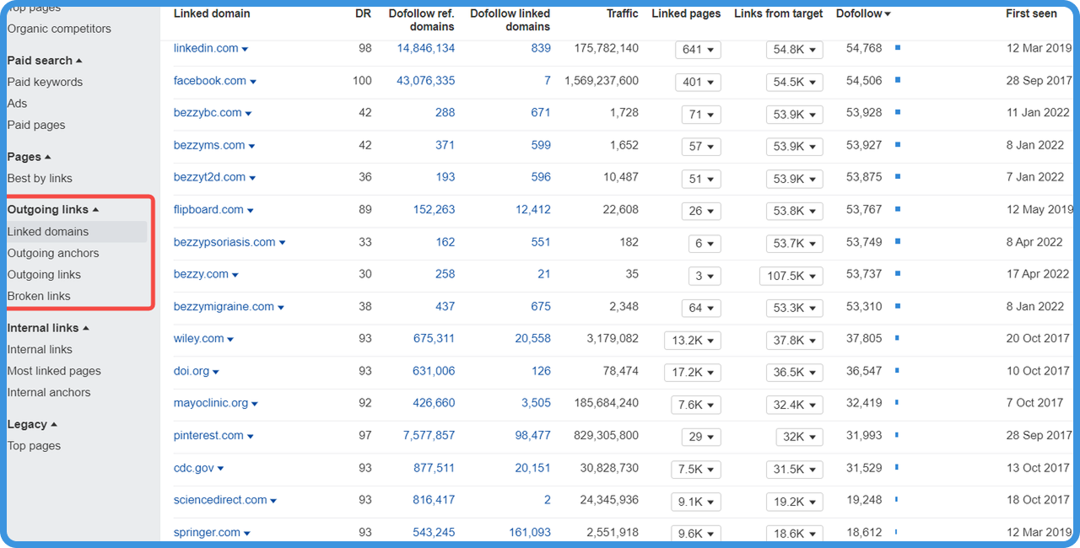Open bezzypsoriasis.com domain link

click(x=224, y=242)
